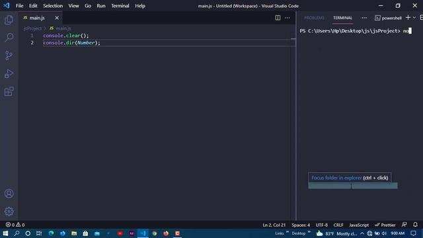Open Microsoft Store from taskbar
This screenshot has width=423, height=238.
click(85, 233)
